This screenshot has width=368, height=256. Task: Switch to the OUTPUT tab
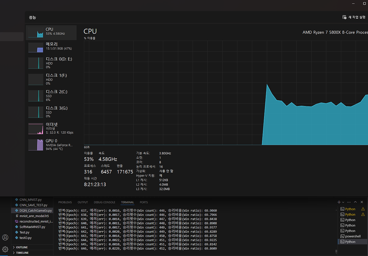[83, 202]
